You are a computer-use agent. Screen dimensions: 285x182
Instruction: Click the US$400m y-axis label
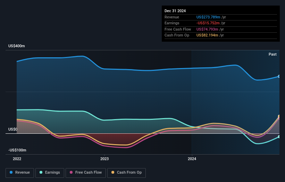[17, 46]
